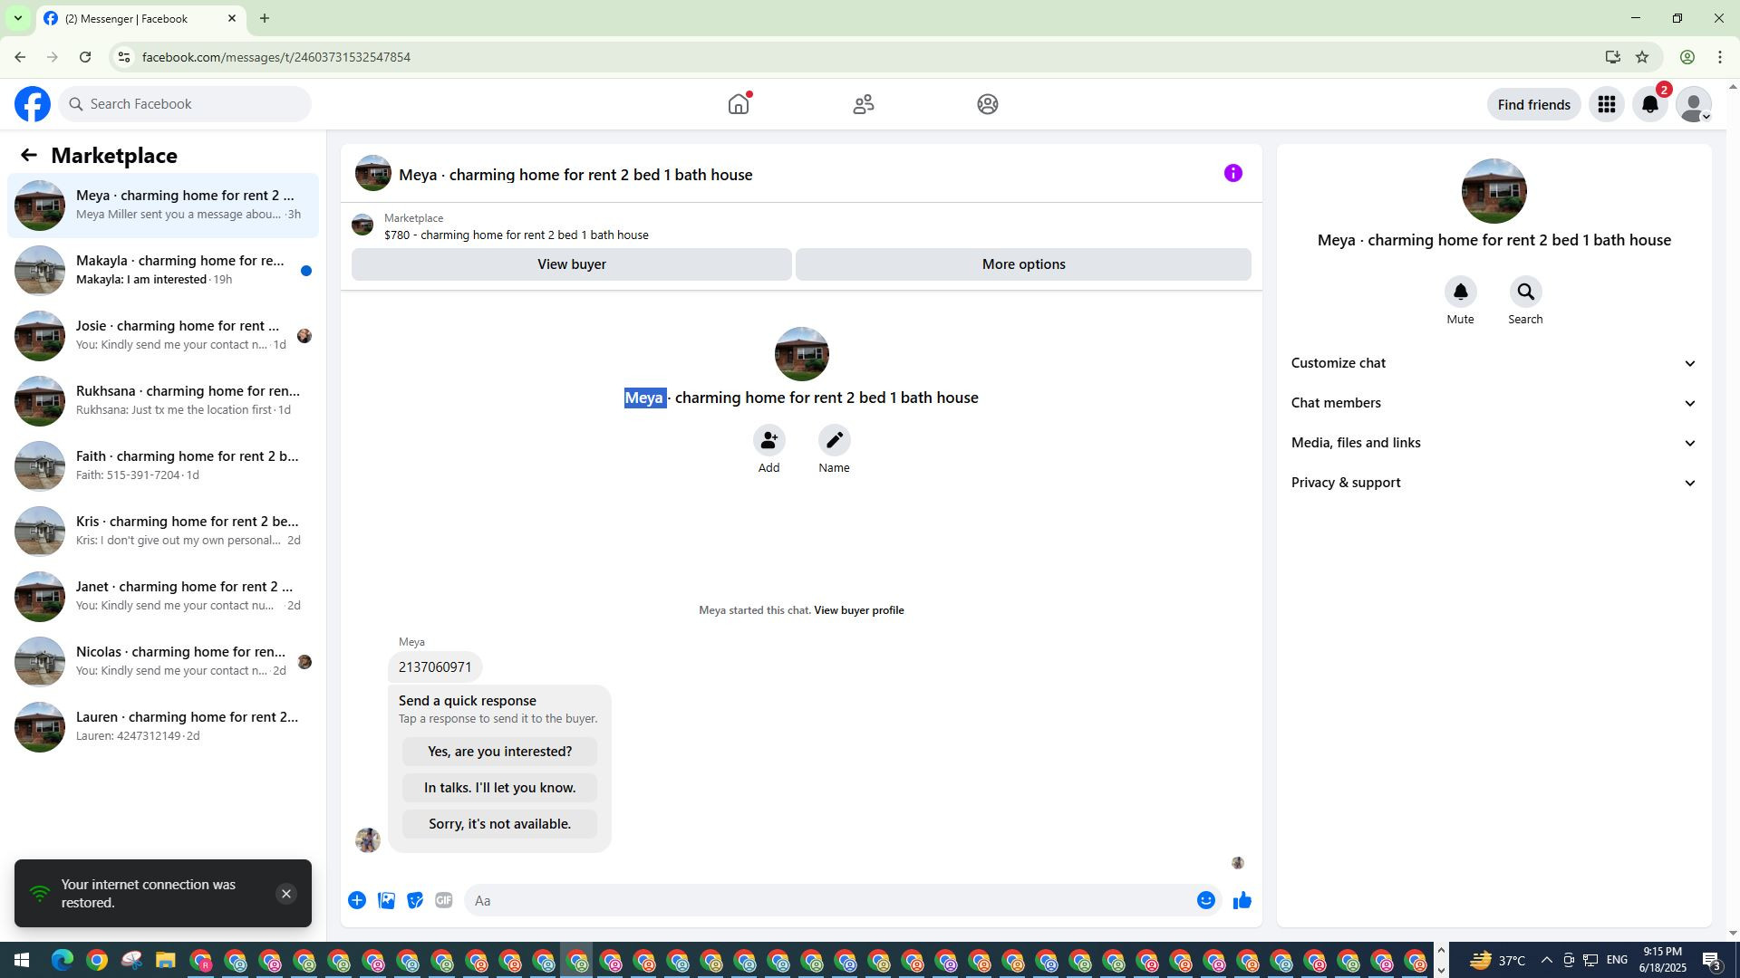Send 'Sorry, it's not available.' response
Image resolution: width=1740 pixels, height=978 pixels.
pos(499,824)
